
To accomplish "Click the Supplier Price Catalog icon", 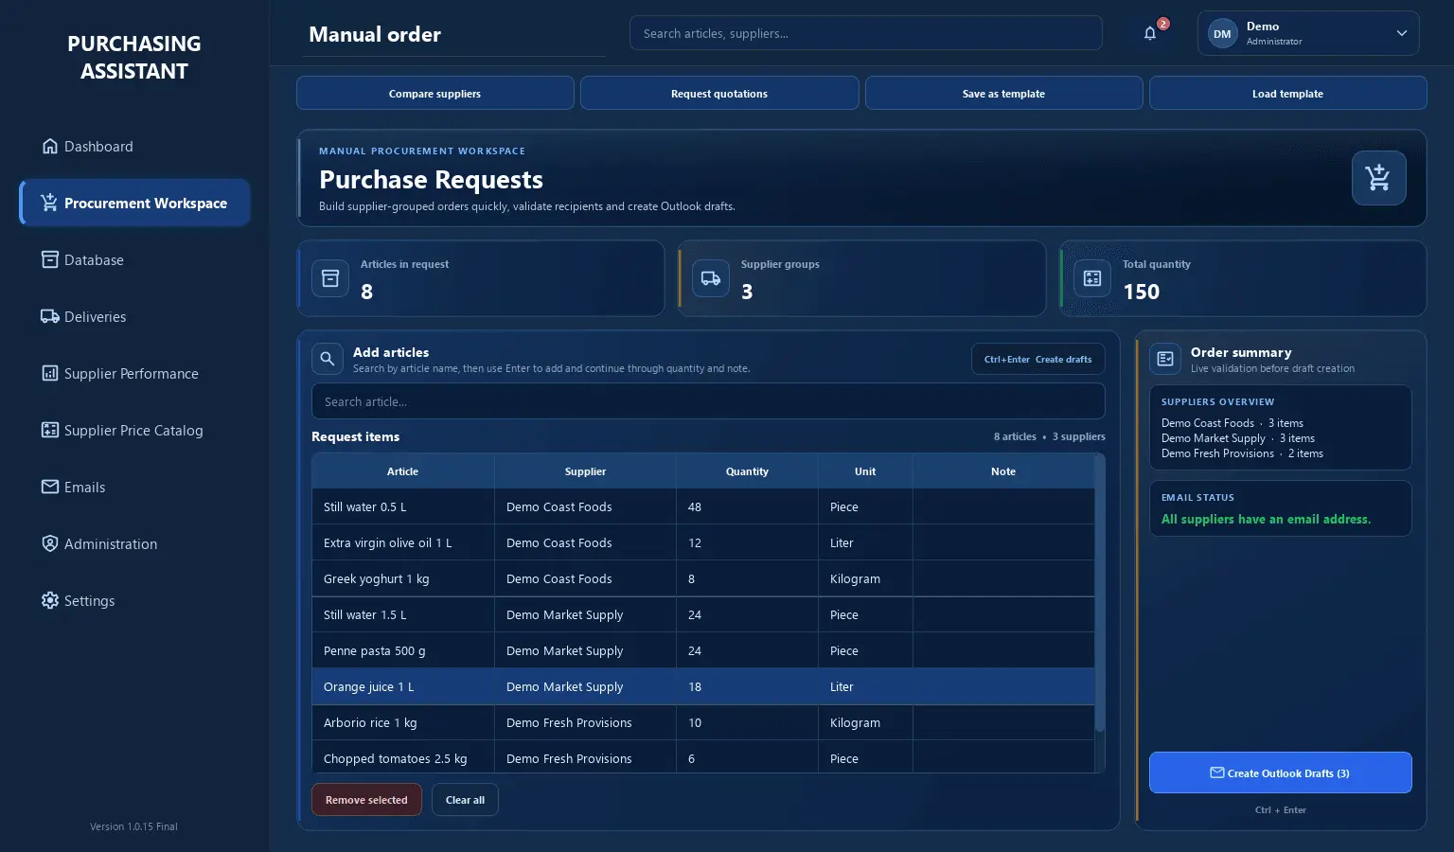I will click(x=50, y=430).
